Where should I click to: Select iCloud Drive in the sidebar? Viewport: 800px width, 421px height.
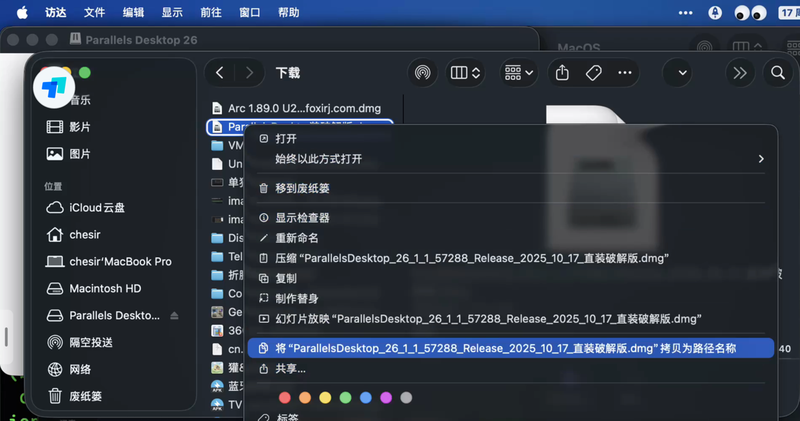[x=97, y=207]
